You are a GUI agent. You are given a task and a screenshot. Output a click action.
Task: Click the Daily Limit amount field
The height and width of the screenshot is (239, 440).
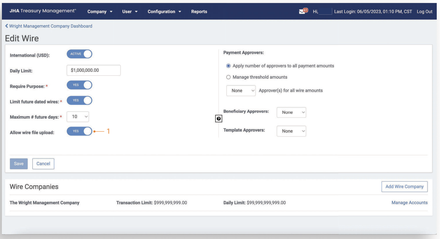click(93, 70)
